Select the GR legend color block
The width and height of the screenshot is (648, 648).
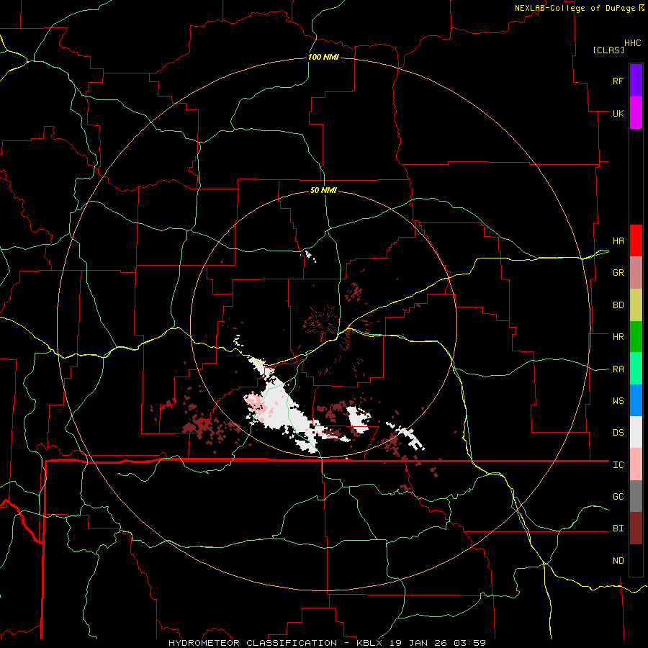(636, 273)
